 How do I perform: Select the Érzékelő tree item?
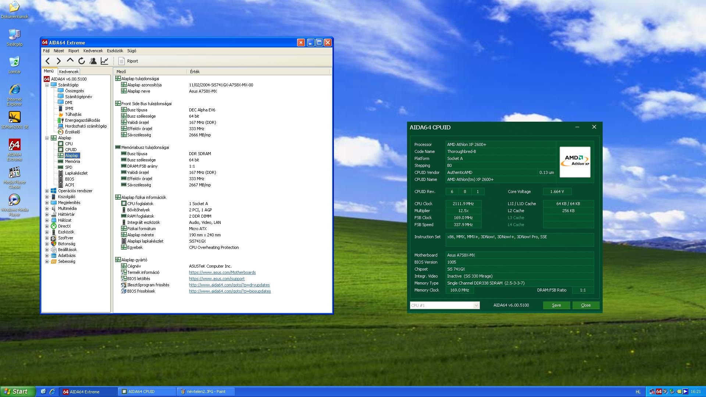(72, 132)
